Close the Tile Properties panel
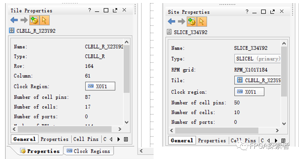This screenshot has width=299, height=159. tap(124, 10)
